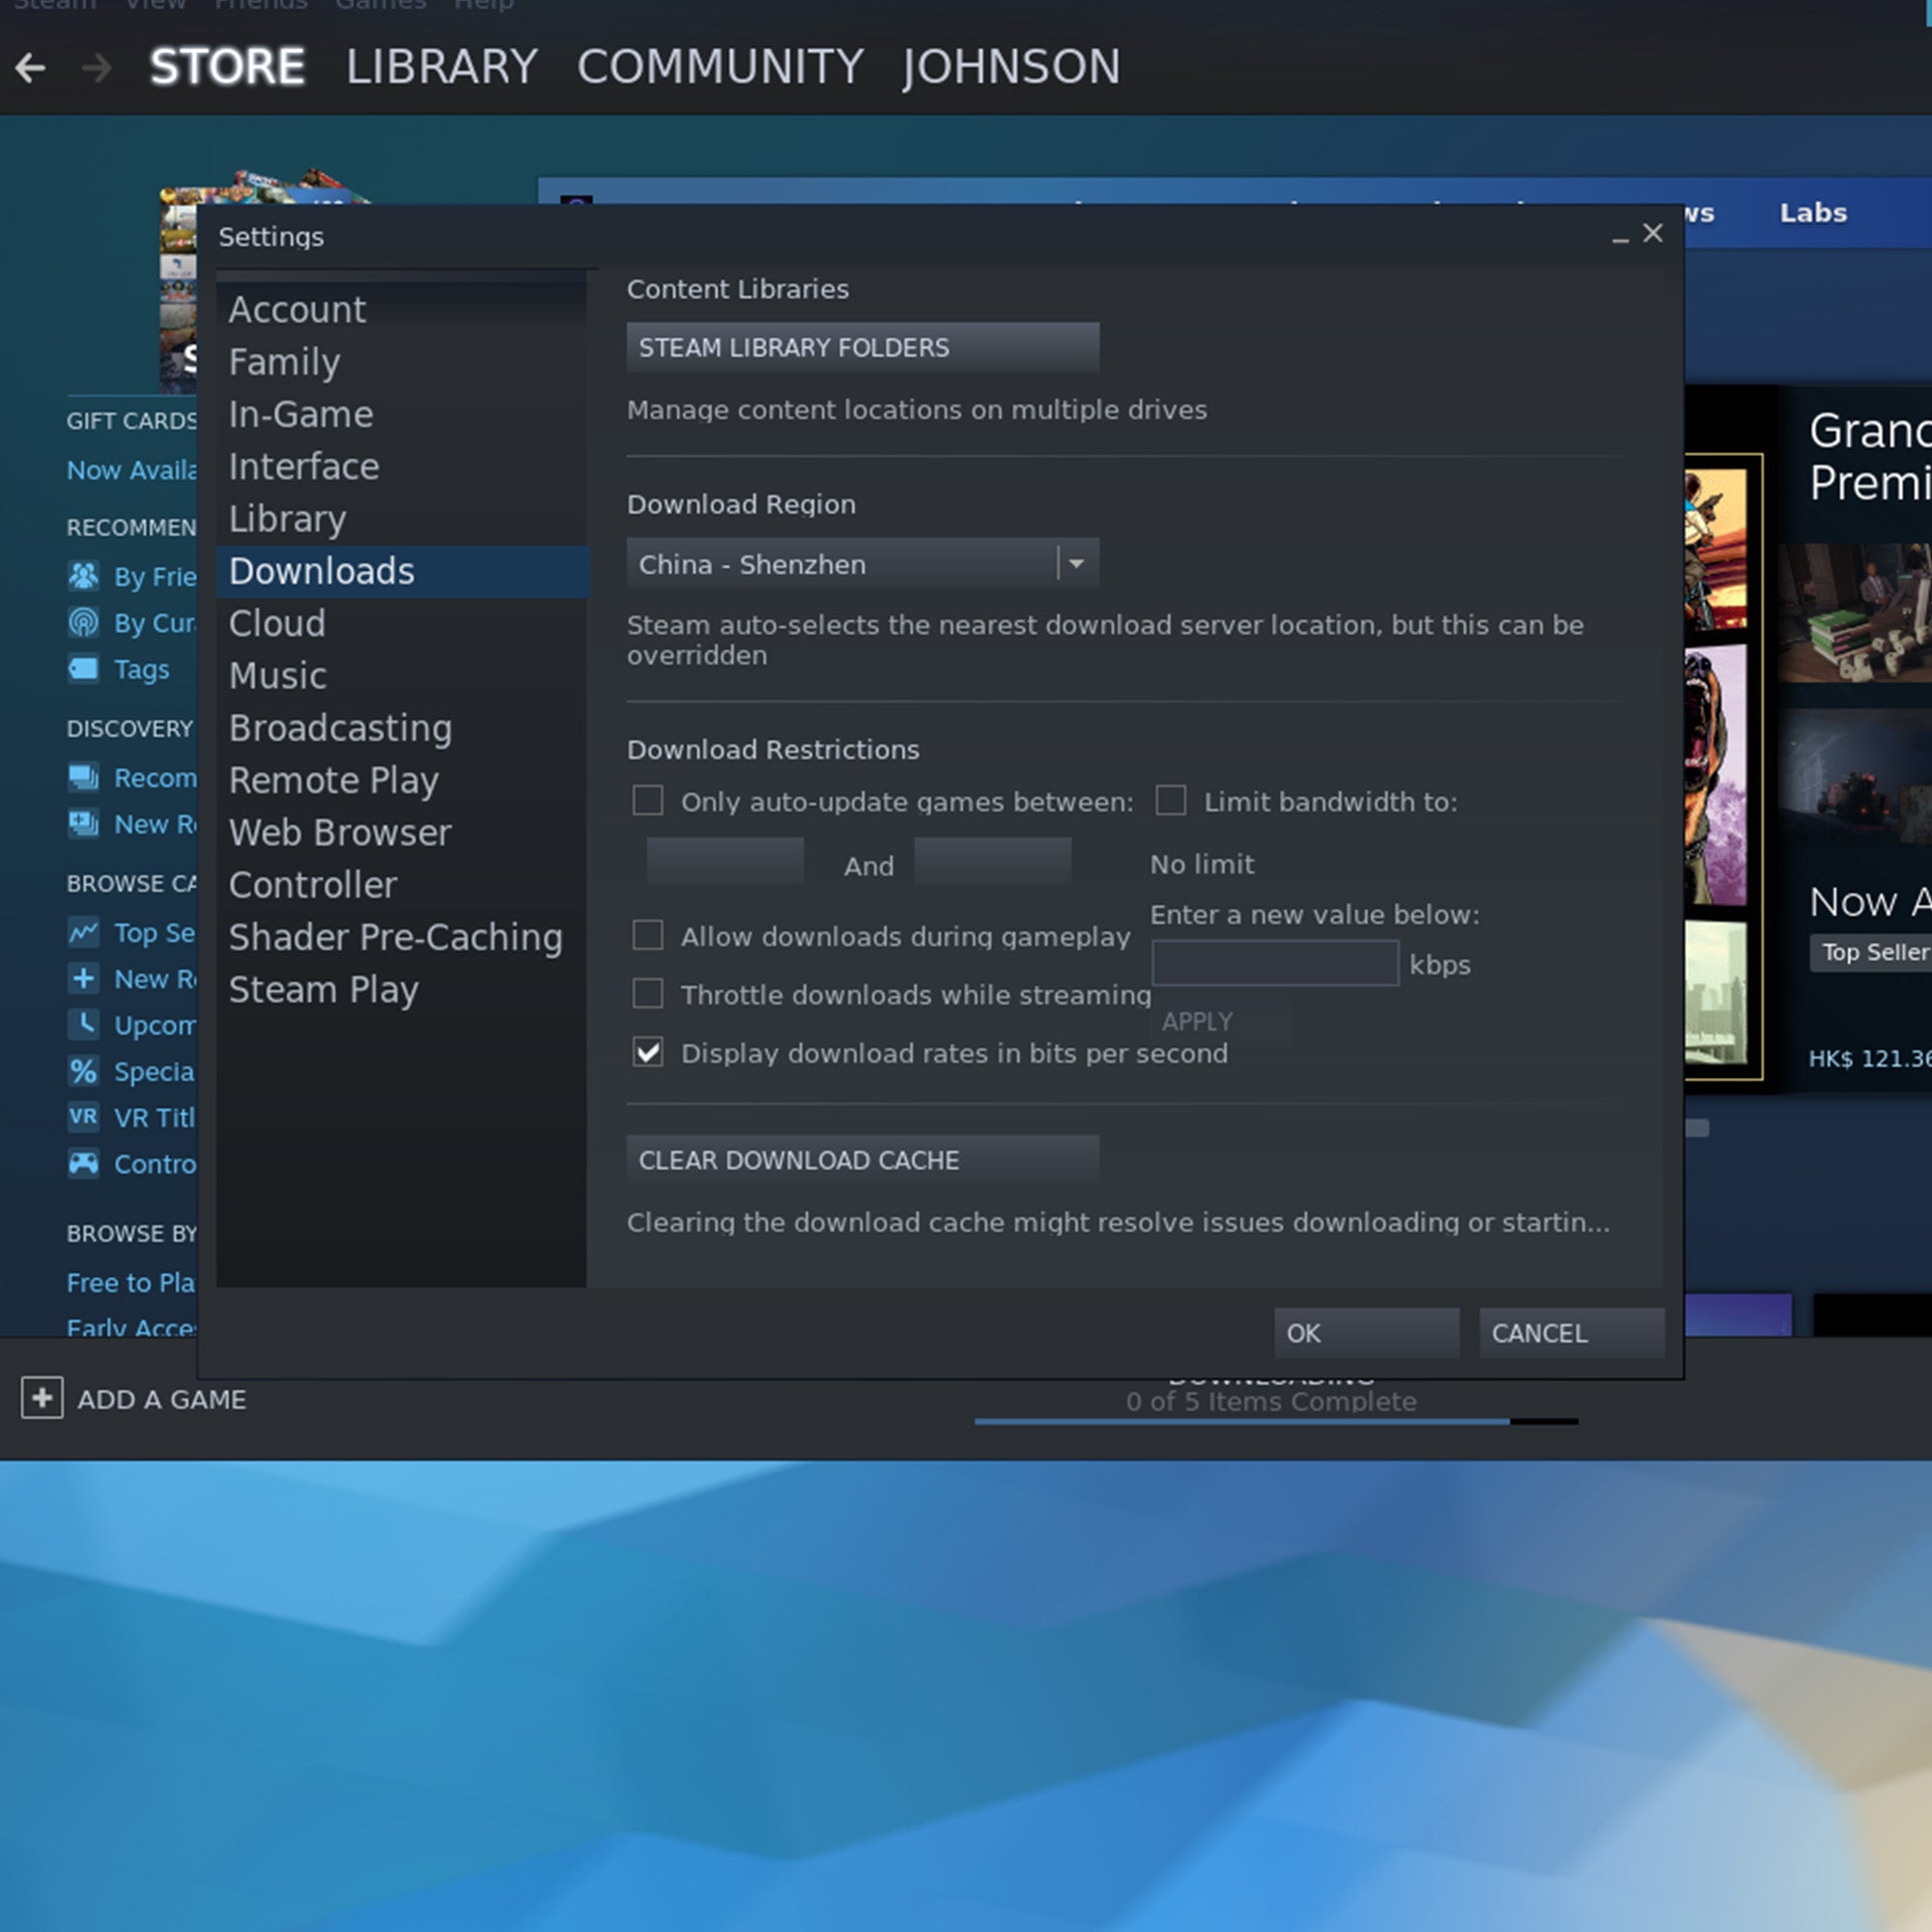1932x1932 pixels.
Task: Open the auto-update start time dropdown
Action: pos(725,862)
